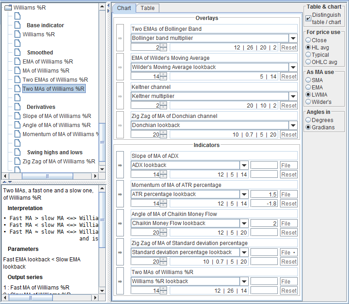Click the upper limit field showing 1.5

click(264, 194)
